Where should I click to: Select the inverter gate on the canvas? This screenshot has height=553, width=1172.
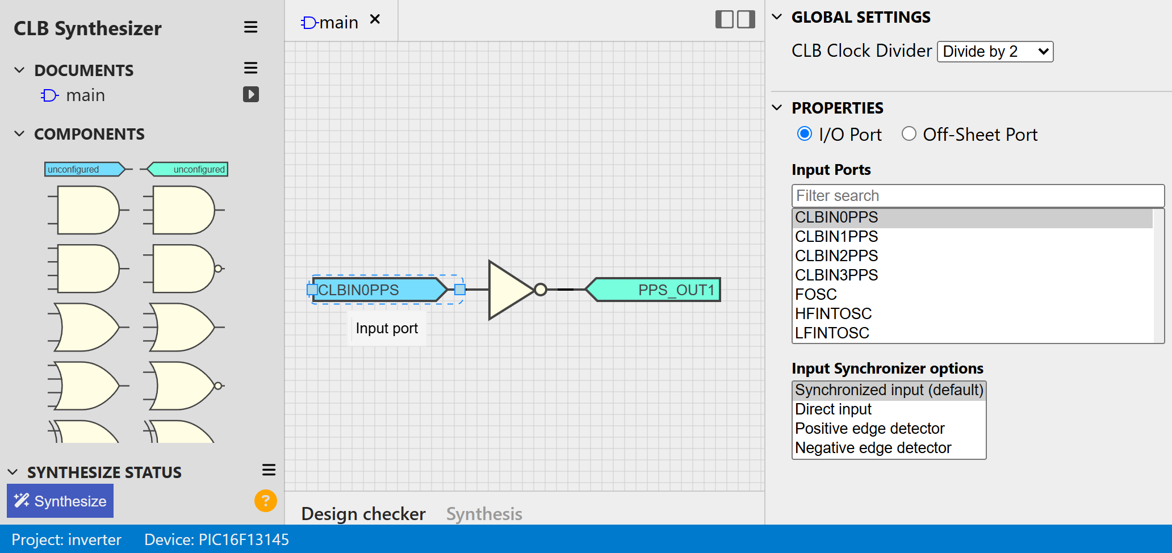(x=517, y=290)
